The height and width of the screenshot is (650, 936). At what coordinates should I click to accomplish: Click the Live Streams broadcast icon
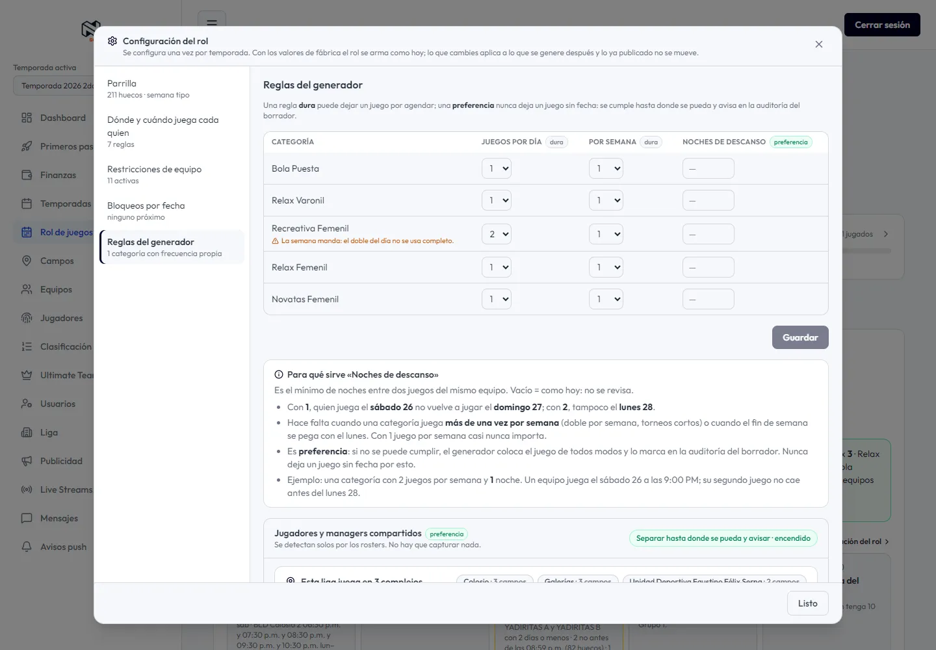pyautogui.click(x=27, y=489)
